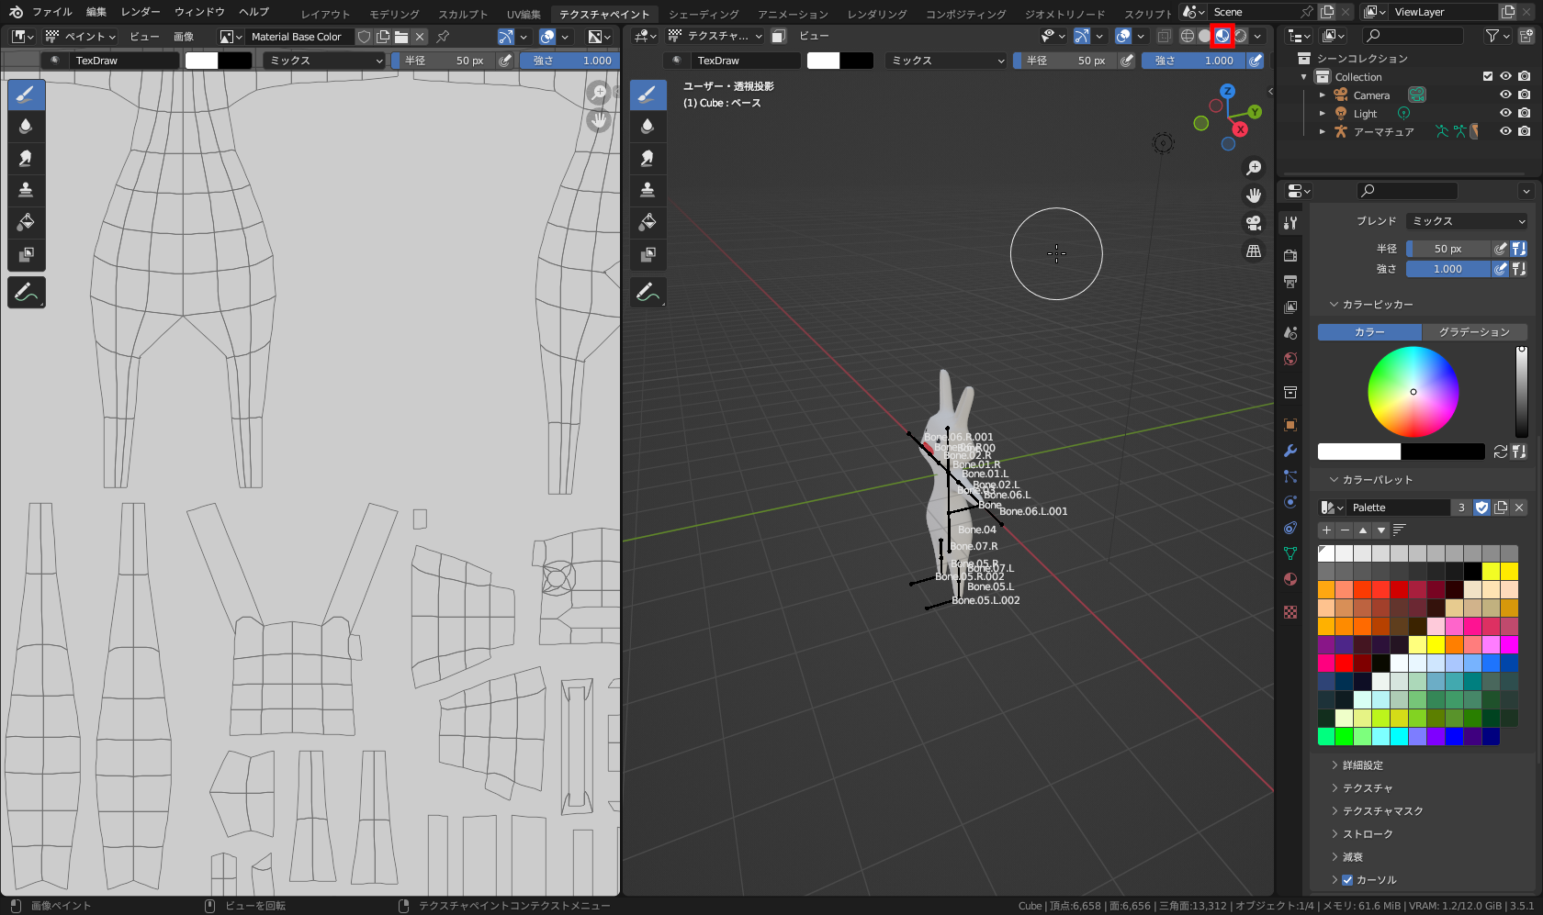Switch to the シェーディング workspace tab
The width and height of the screenshot is (1543, 915).
(x=705, y=14)
